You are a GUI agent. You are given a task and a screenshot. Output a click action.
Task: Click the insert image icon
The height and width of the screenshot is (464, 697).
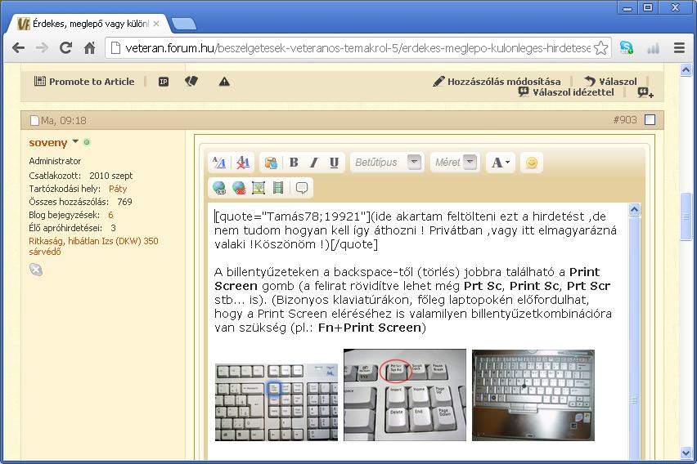coord(259,188)
